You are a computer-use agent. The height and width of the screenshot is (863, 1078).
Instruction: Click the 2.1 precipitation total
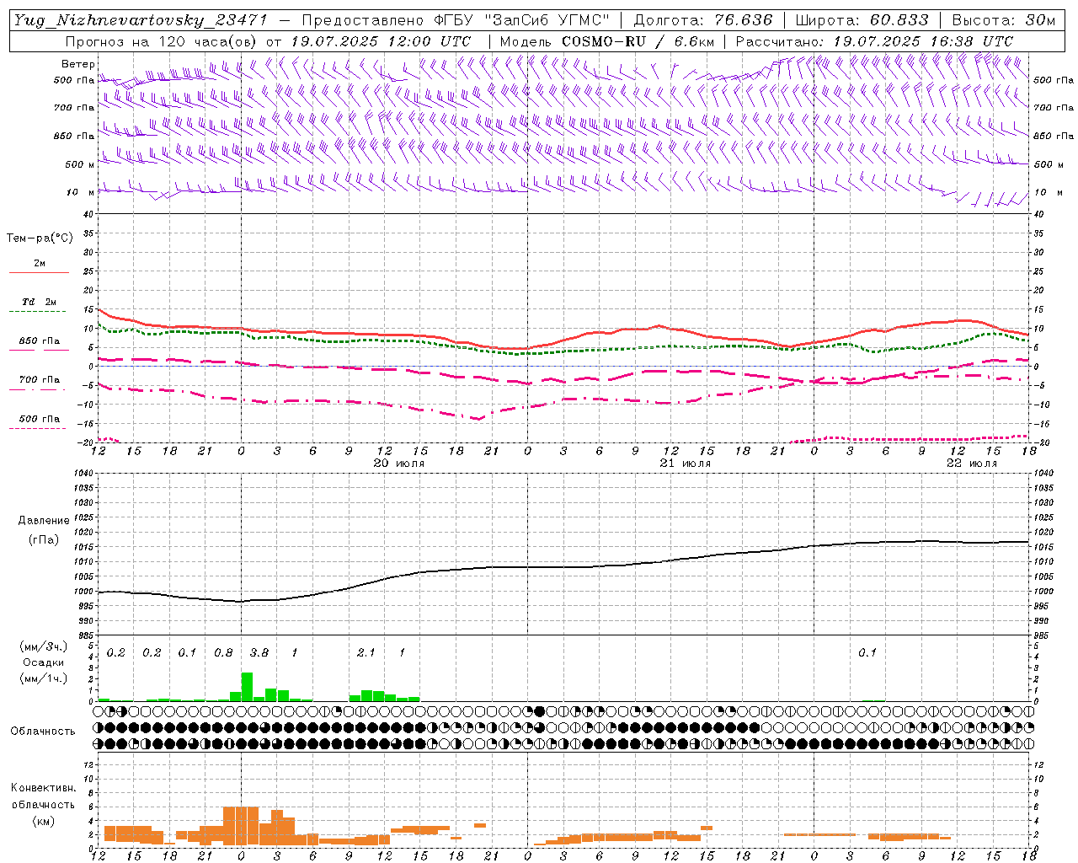click(366, 652)
